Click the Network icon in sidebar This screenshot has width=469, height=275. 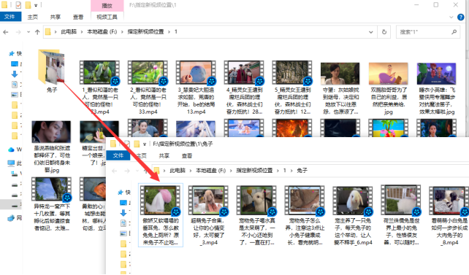click(x=11, y=218)
